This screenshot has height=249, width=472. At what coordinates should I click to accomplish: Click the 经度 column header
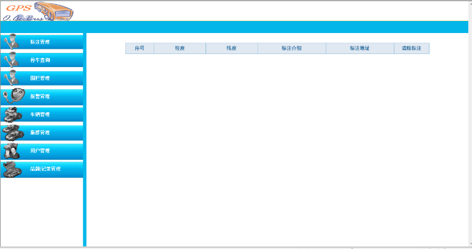tap(180, 48)
